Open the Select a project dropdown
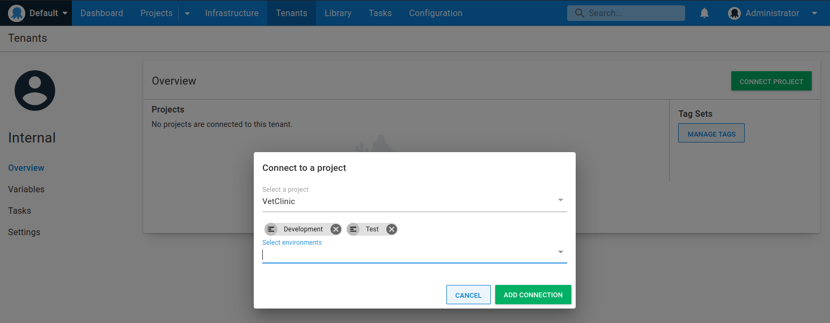The width and height of the screenshot is (830, 323). pos(414,201)
